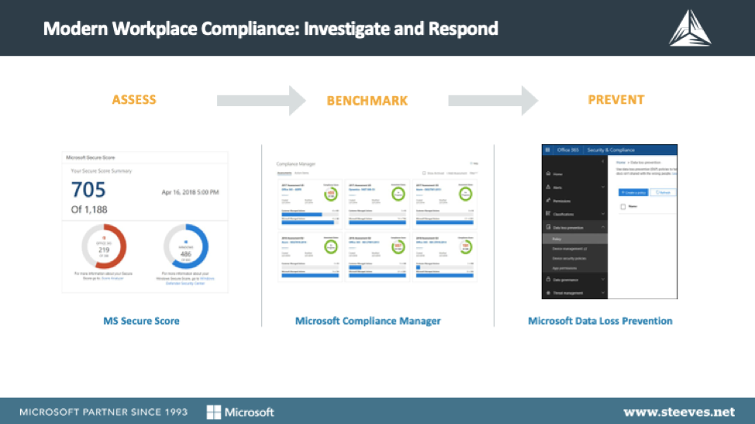755x424 pixels.
Task: Click the Office 365 GDPR customer actions progress bar
Action: [x=310, y=215]
